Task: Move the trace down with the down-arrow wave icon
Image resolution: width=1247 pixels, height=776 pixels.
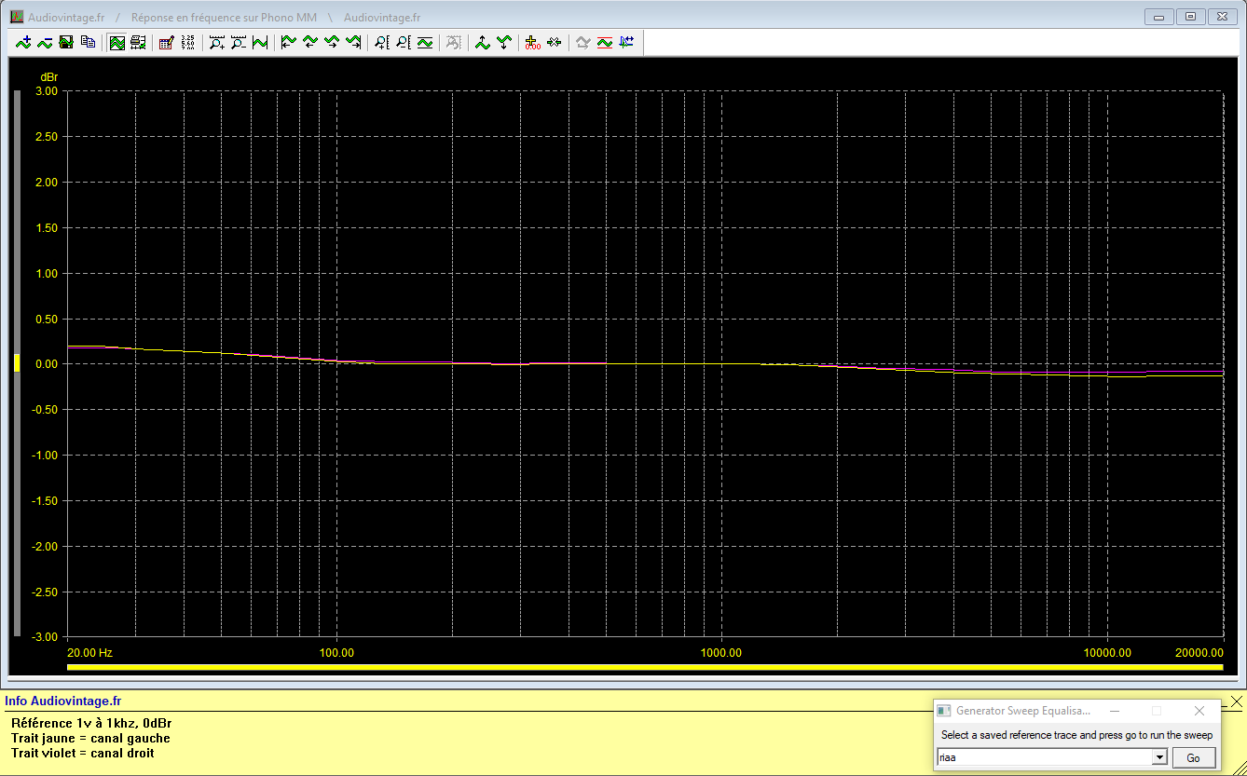Action: click(504, 42)
